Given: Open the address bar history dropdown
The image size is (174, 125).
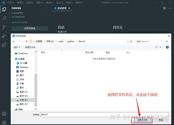Looking at the screenshot, I should point(128,41).
